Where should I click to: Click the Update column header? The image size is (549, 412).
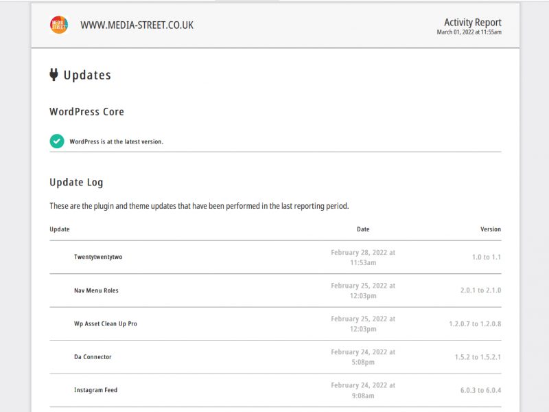(60, 229)
